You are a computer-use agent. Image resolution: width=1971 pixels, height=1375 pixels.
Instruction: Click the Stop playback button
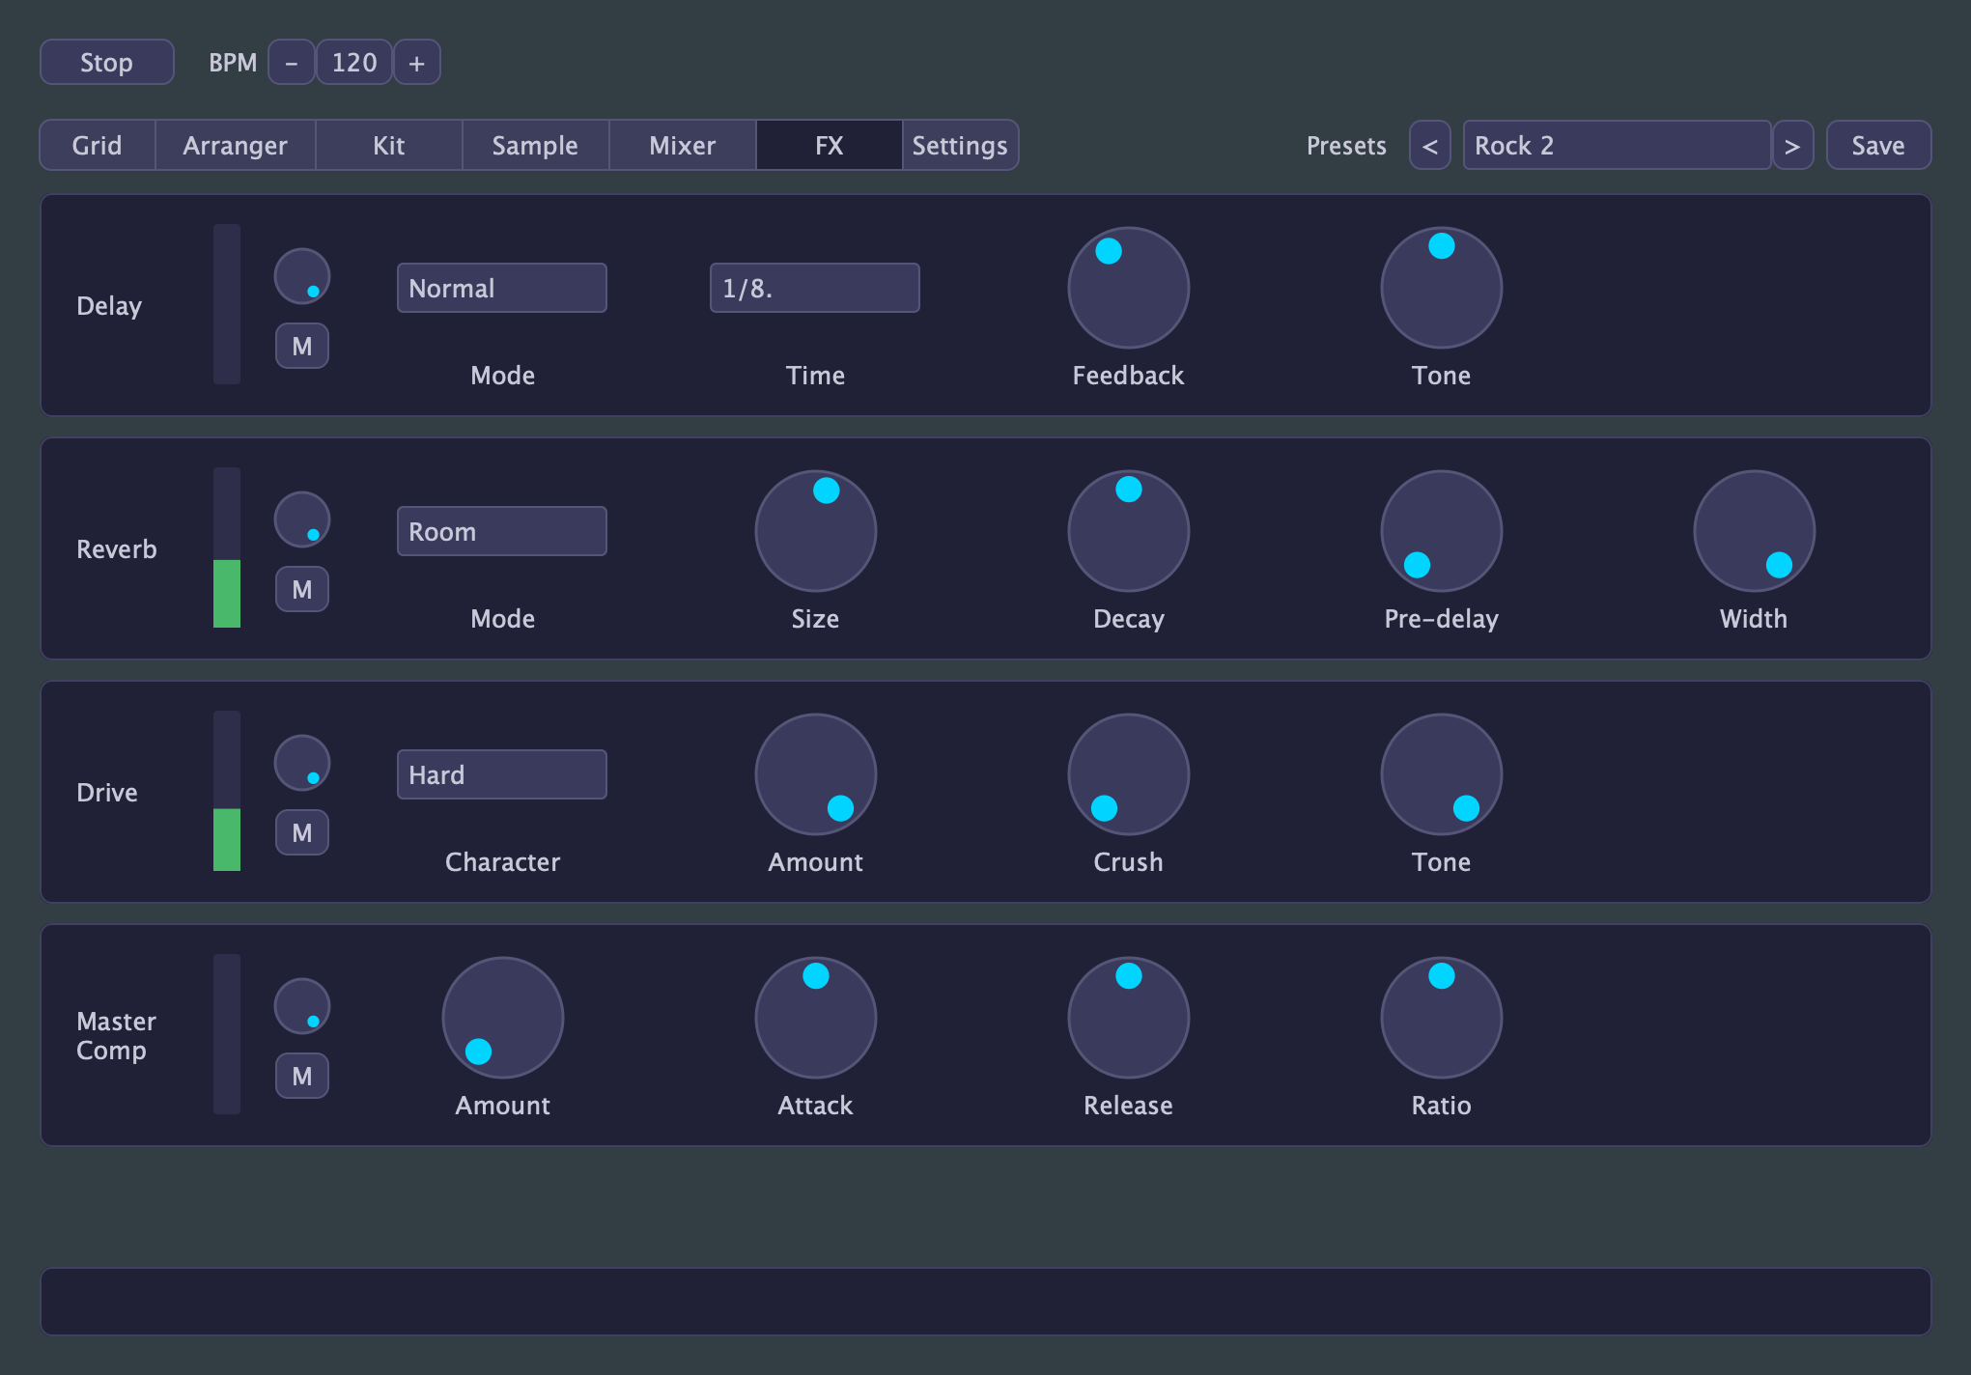[x=107, y=63]
